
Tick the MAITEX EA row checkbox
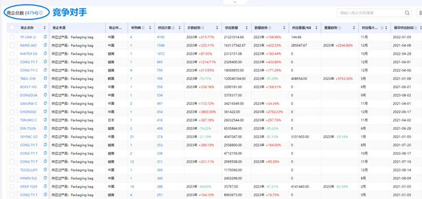(x=12, y=54)
